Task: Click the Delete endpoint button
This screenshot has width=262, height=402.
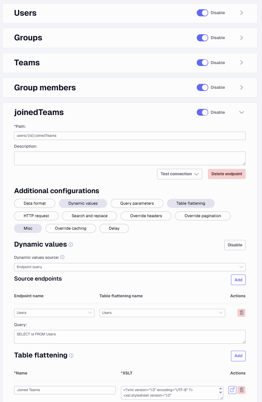Action: 227,174
